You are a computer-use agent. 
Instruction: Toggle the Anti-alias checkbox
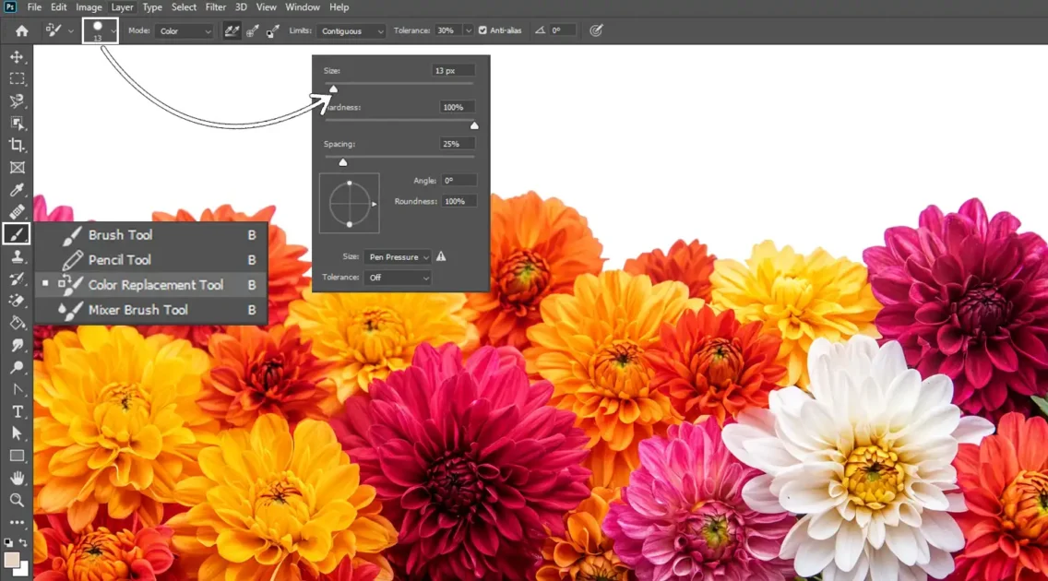click(482, 30)
